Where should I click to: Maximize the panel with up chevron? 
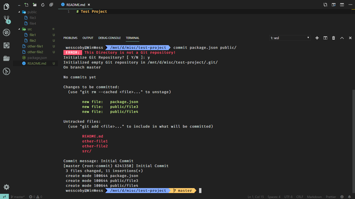[x=342, y=38]
